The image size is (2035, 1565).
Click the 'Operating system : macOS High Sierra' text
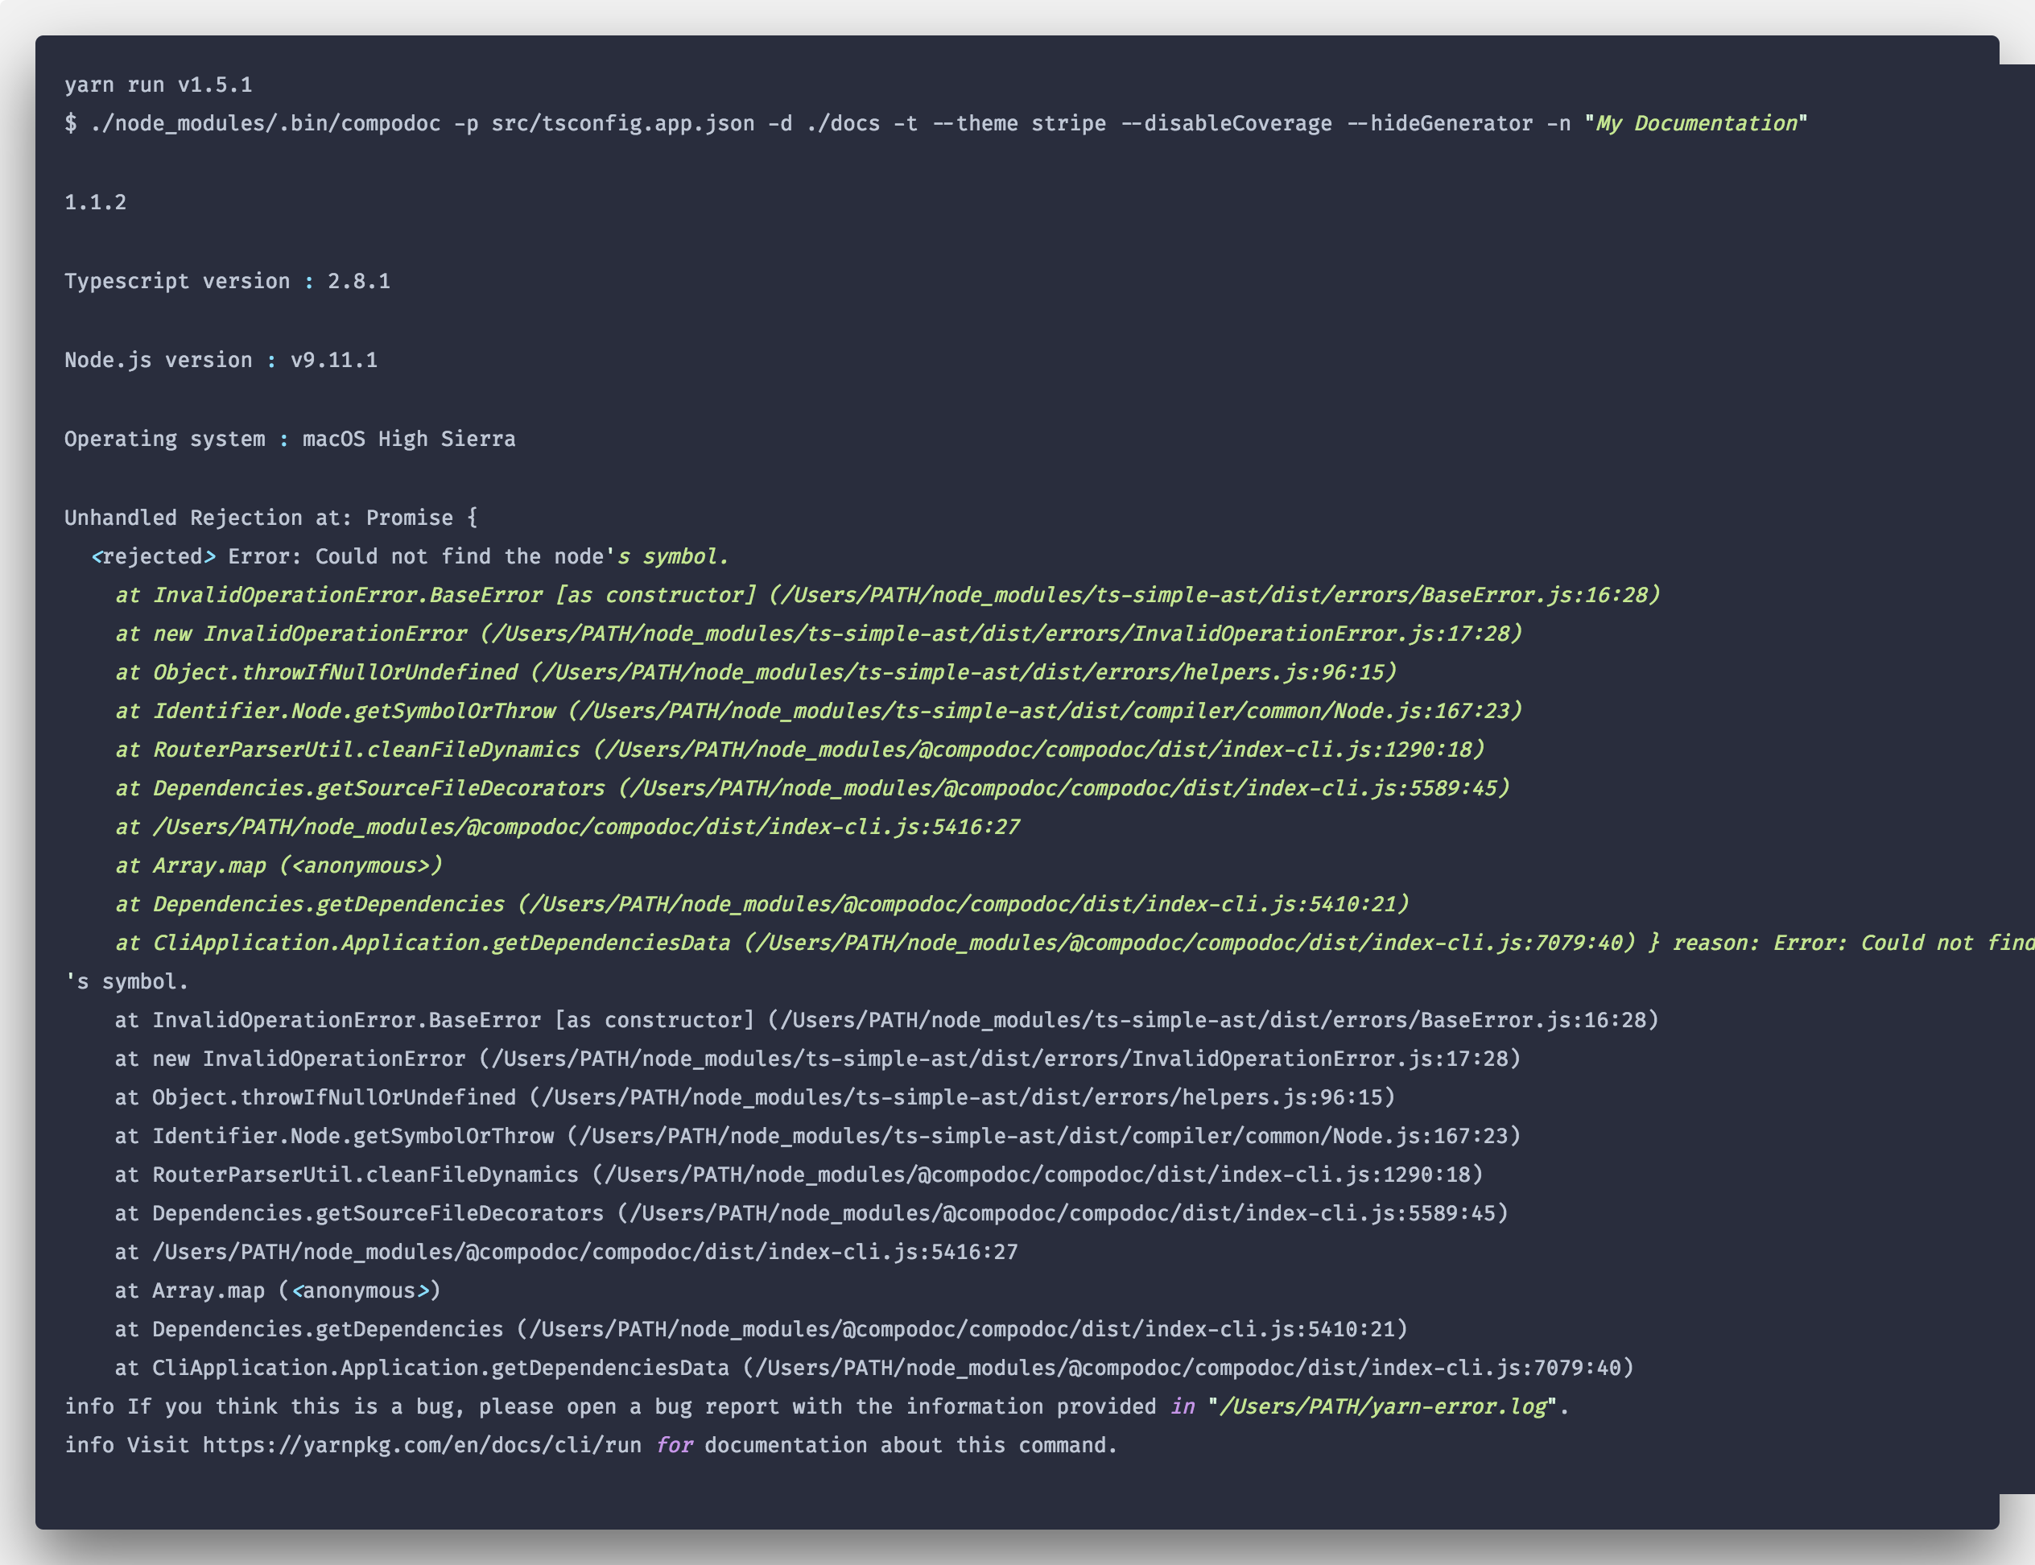(x=290, y=438)
